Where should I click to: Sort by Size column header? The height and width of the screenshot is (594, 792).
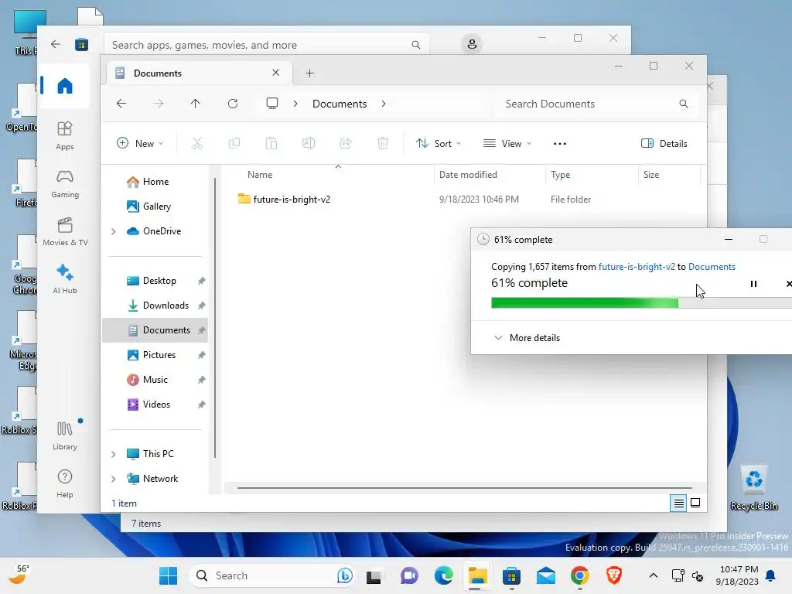651,175
